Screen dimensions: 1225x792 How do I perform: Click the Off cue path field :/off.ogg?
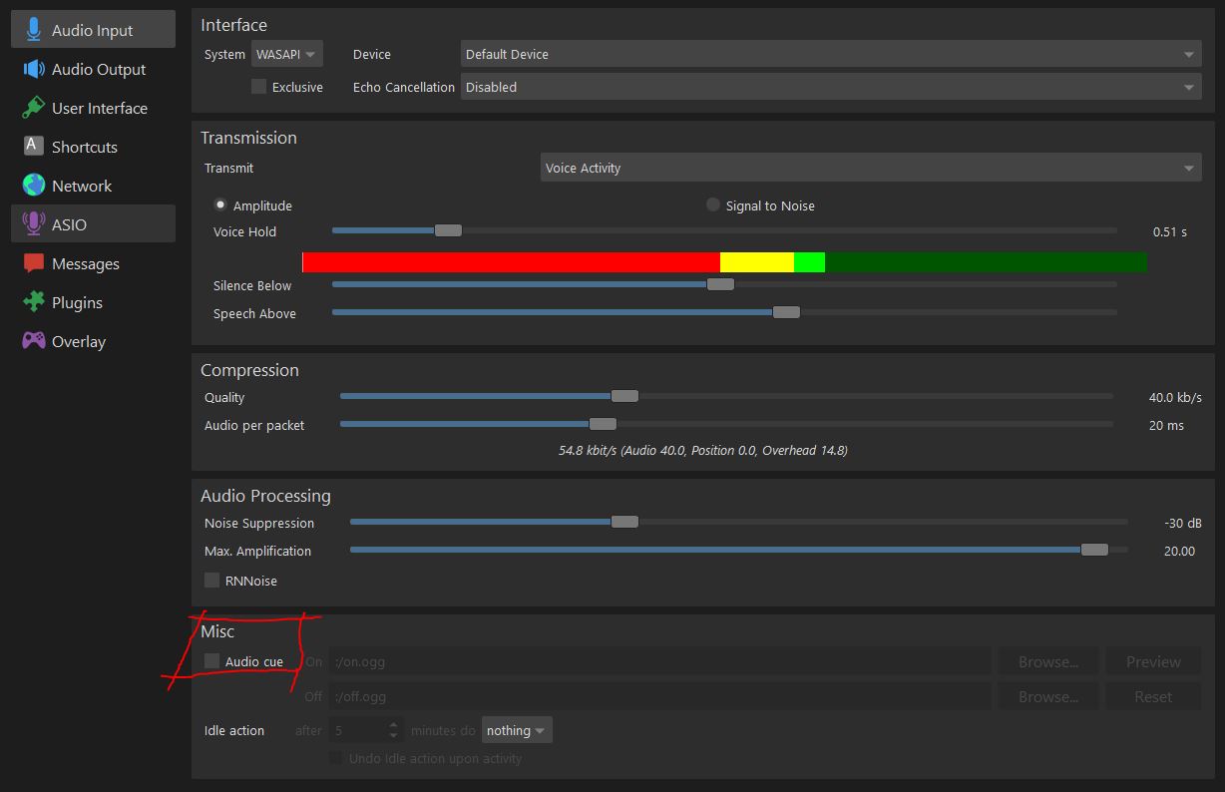(660, 696)
